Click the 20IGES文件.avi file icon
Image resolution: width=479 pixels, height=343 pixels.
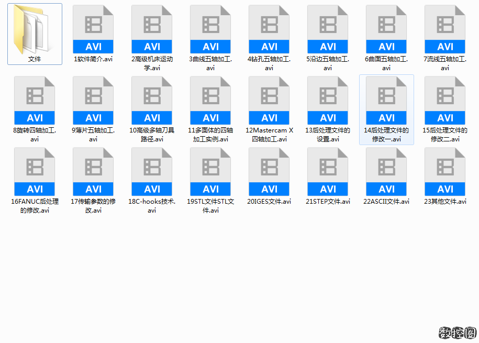tap(269, 172)
